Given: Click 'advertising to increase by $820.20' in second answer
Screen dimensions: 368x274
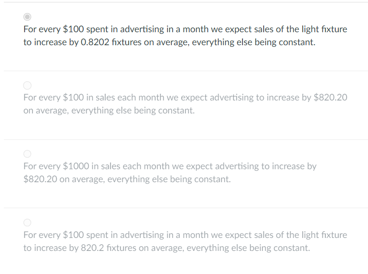Looking at the screenshot, I should tap(279, 98).
